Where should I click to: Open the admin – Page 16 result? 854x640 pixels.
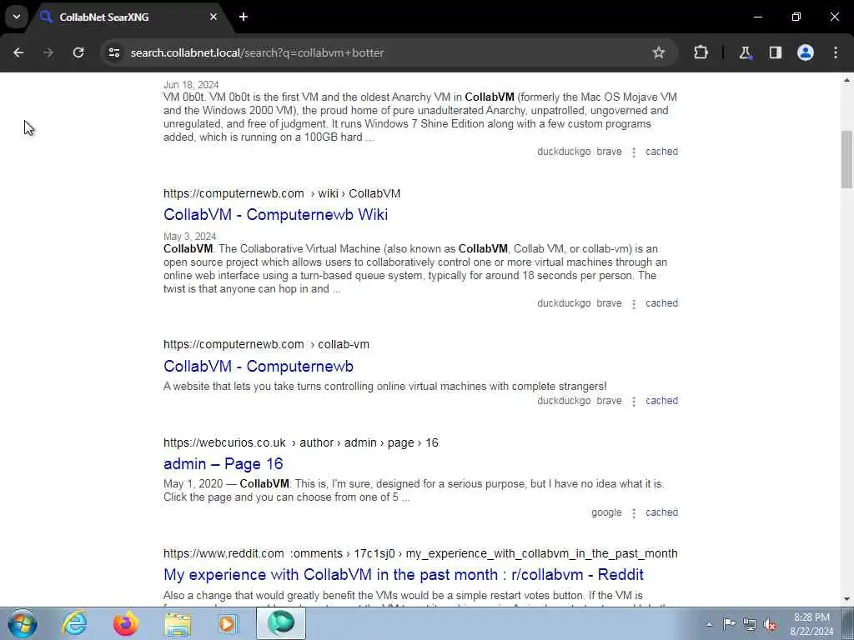(x=223, y=463)
